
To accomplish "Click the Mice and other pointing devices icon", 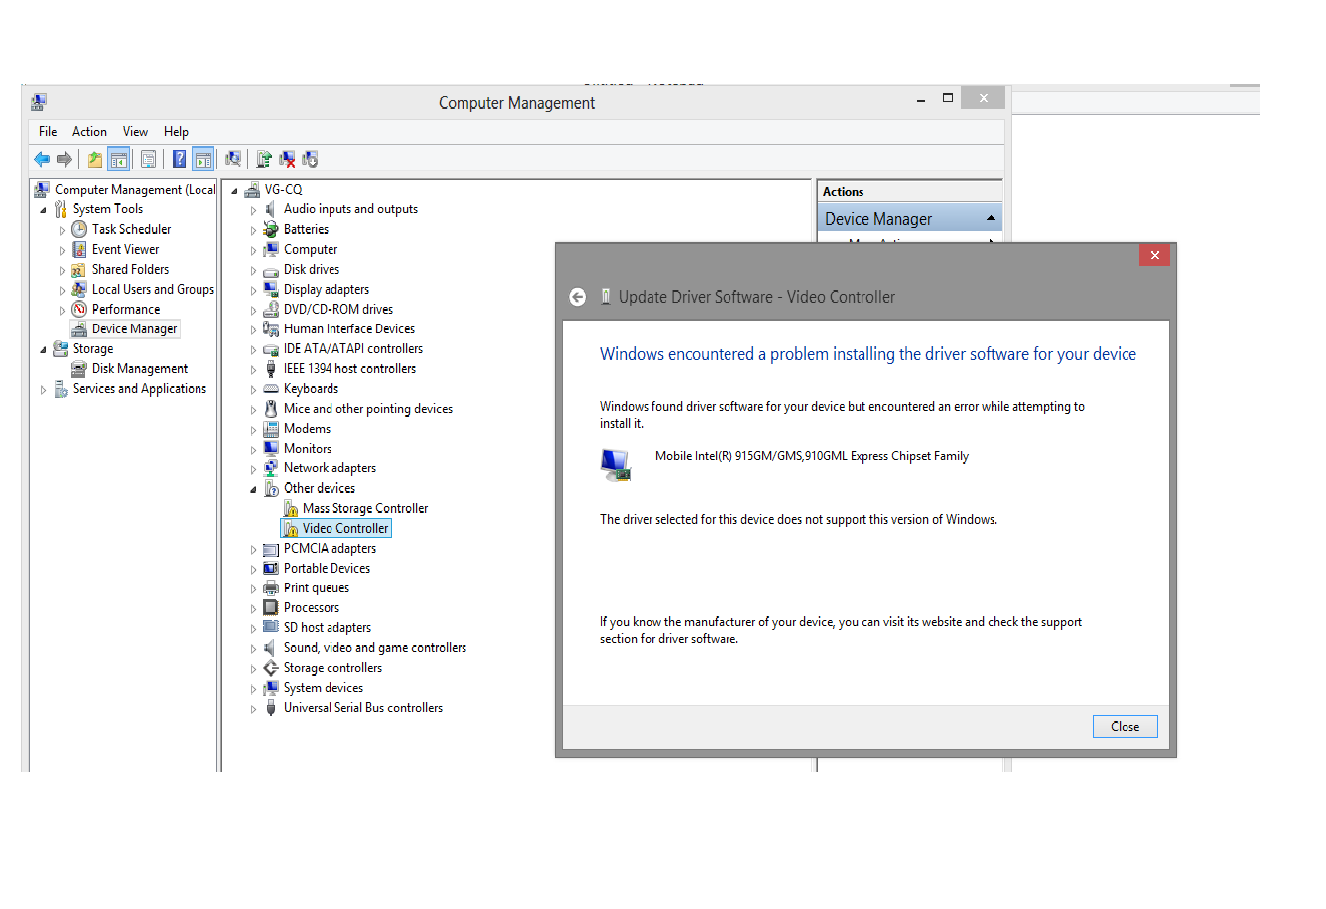I will click(x=270, y=409).
